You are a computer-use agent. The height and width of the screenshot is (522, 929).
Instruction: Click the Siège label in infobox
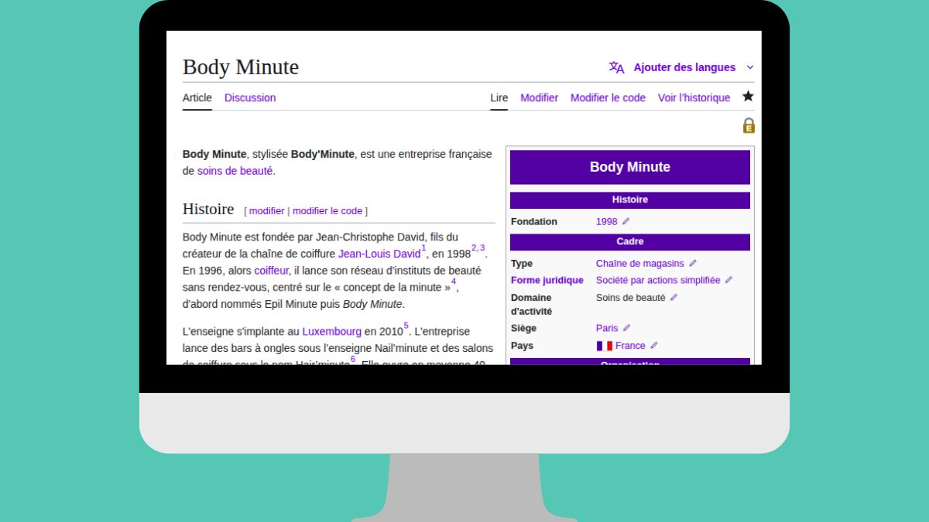(x=523, y=329)
